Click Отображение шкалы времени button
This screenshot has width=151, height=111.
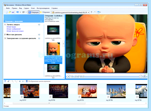[x=38, y=81]
